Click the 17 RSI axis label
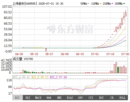 coord(10,94)
